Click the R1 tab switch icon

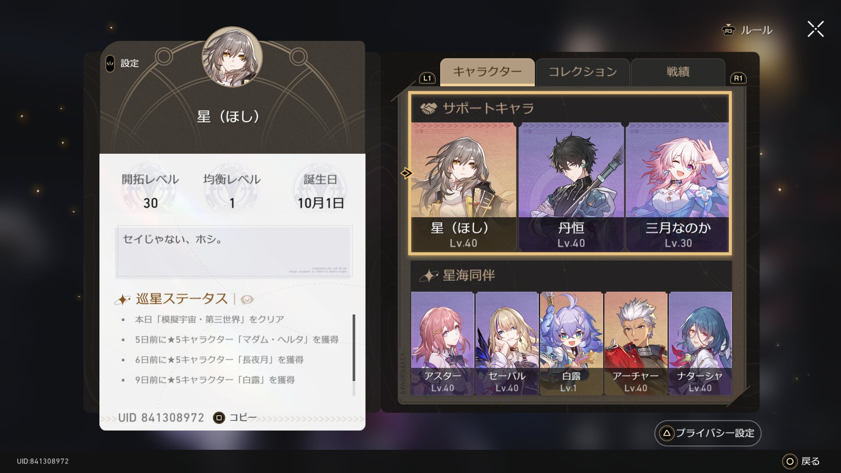(x=738, y=78)
